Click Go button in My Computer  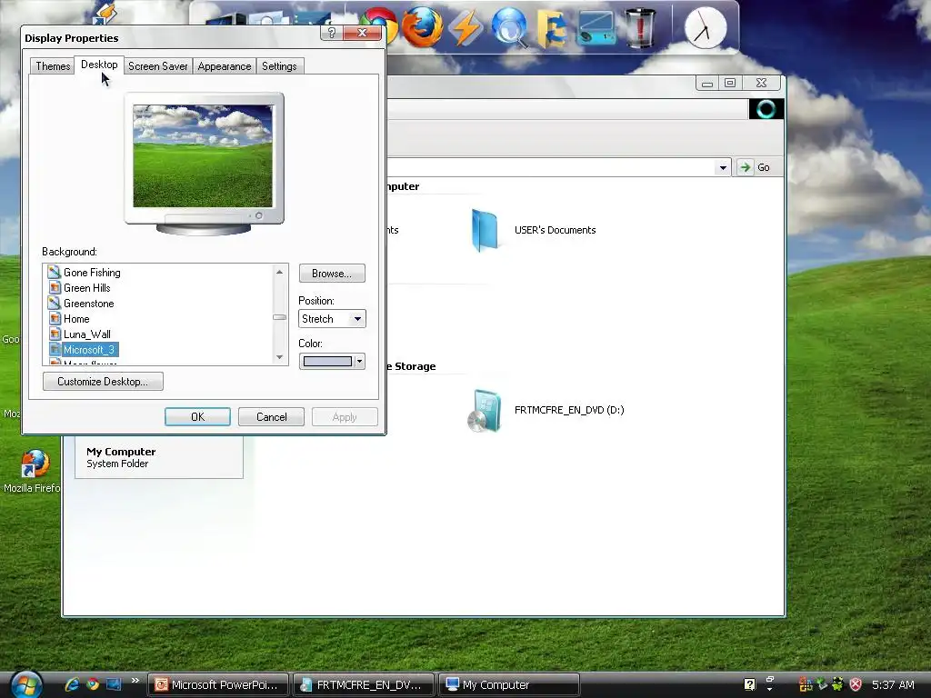[756, 167]
